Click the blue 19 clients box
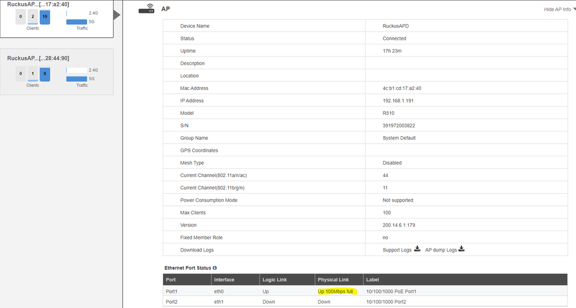Viewport: 576px width, 308px height. [45, 17]
